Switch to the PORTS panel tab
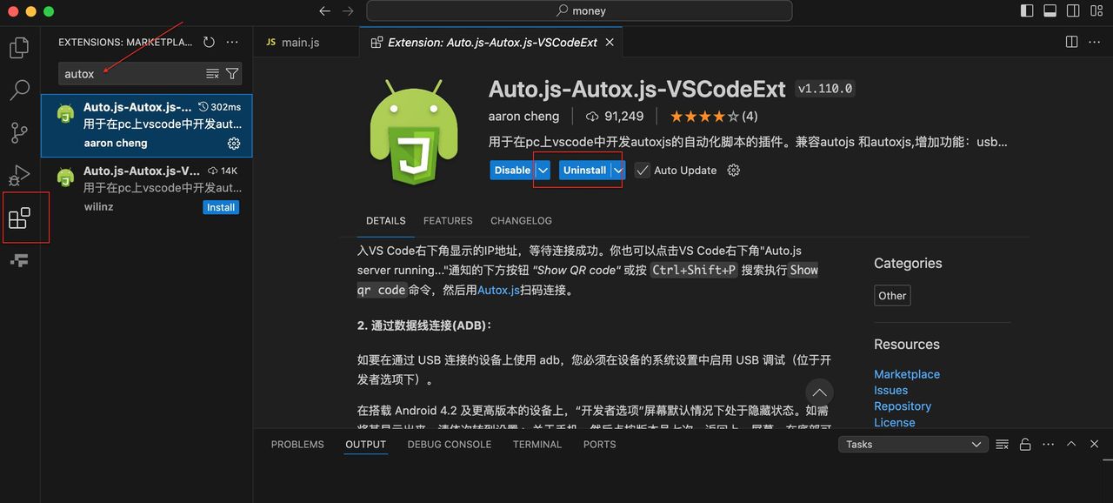The image size is (1113, 503). coord(599,444)
